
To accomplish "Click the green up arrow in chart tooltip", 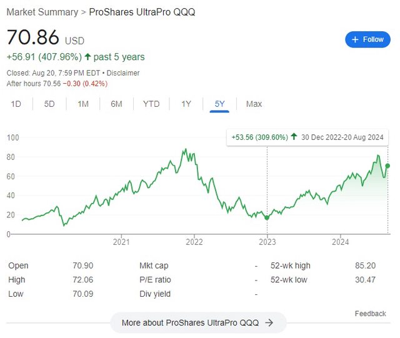I will pos(294,136).
